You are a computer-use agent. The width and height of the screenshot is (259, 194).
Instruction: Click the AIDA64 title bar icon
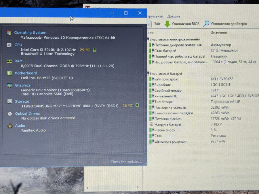click(88, 7)
